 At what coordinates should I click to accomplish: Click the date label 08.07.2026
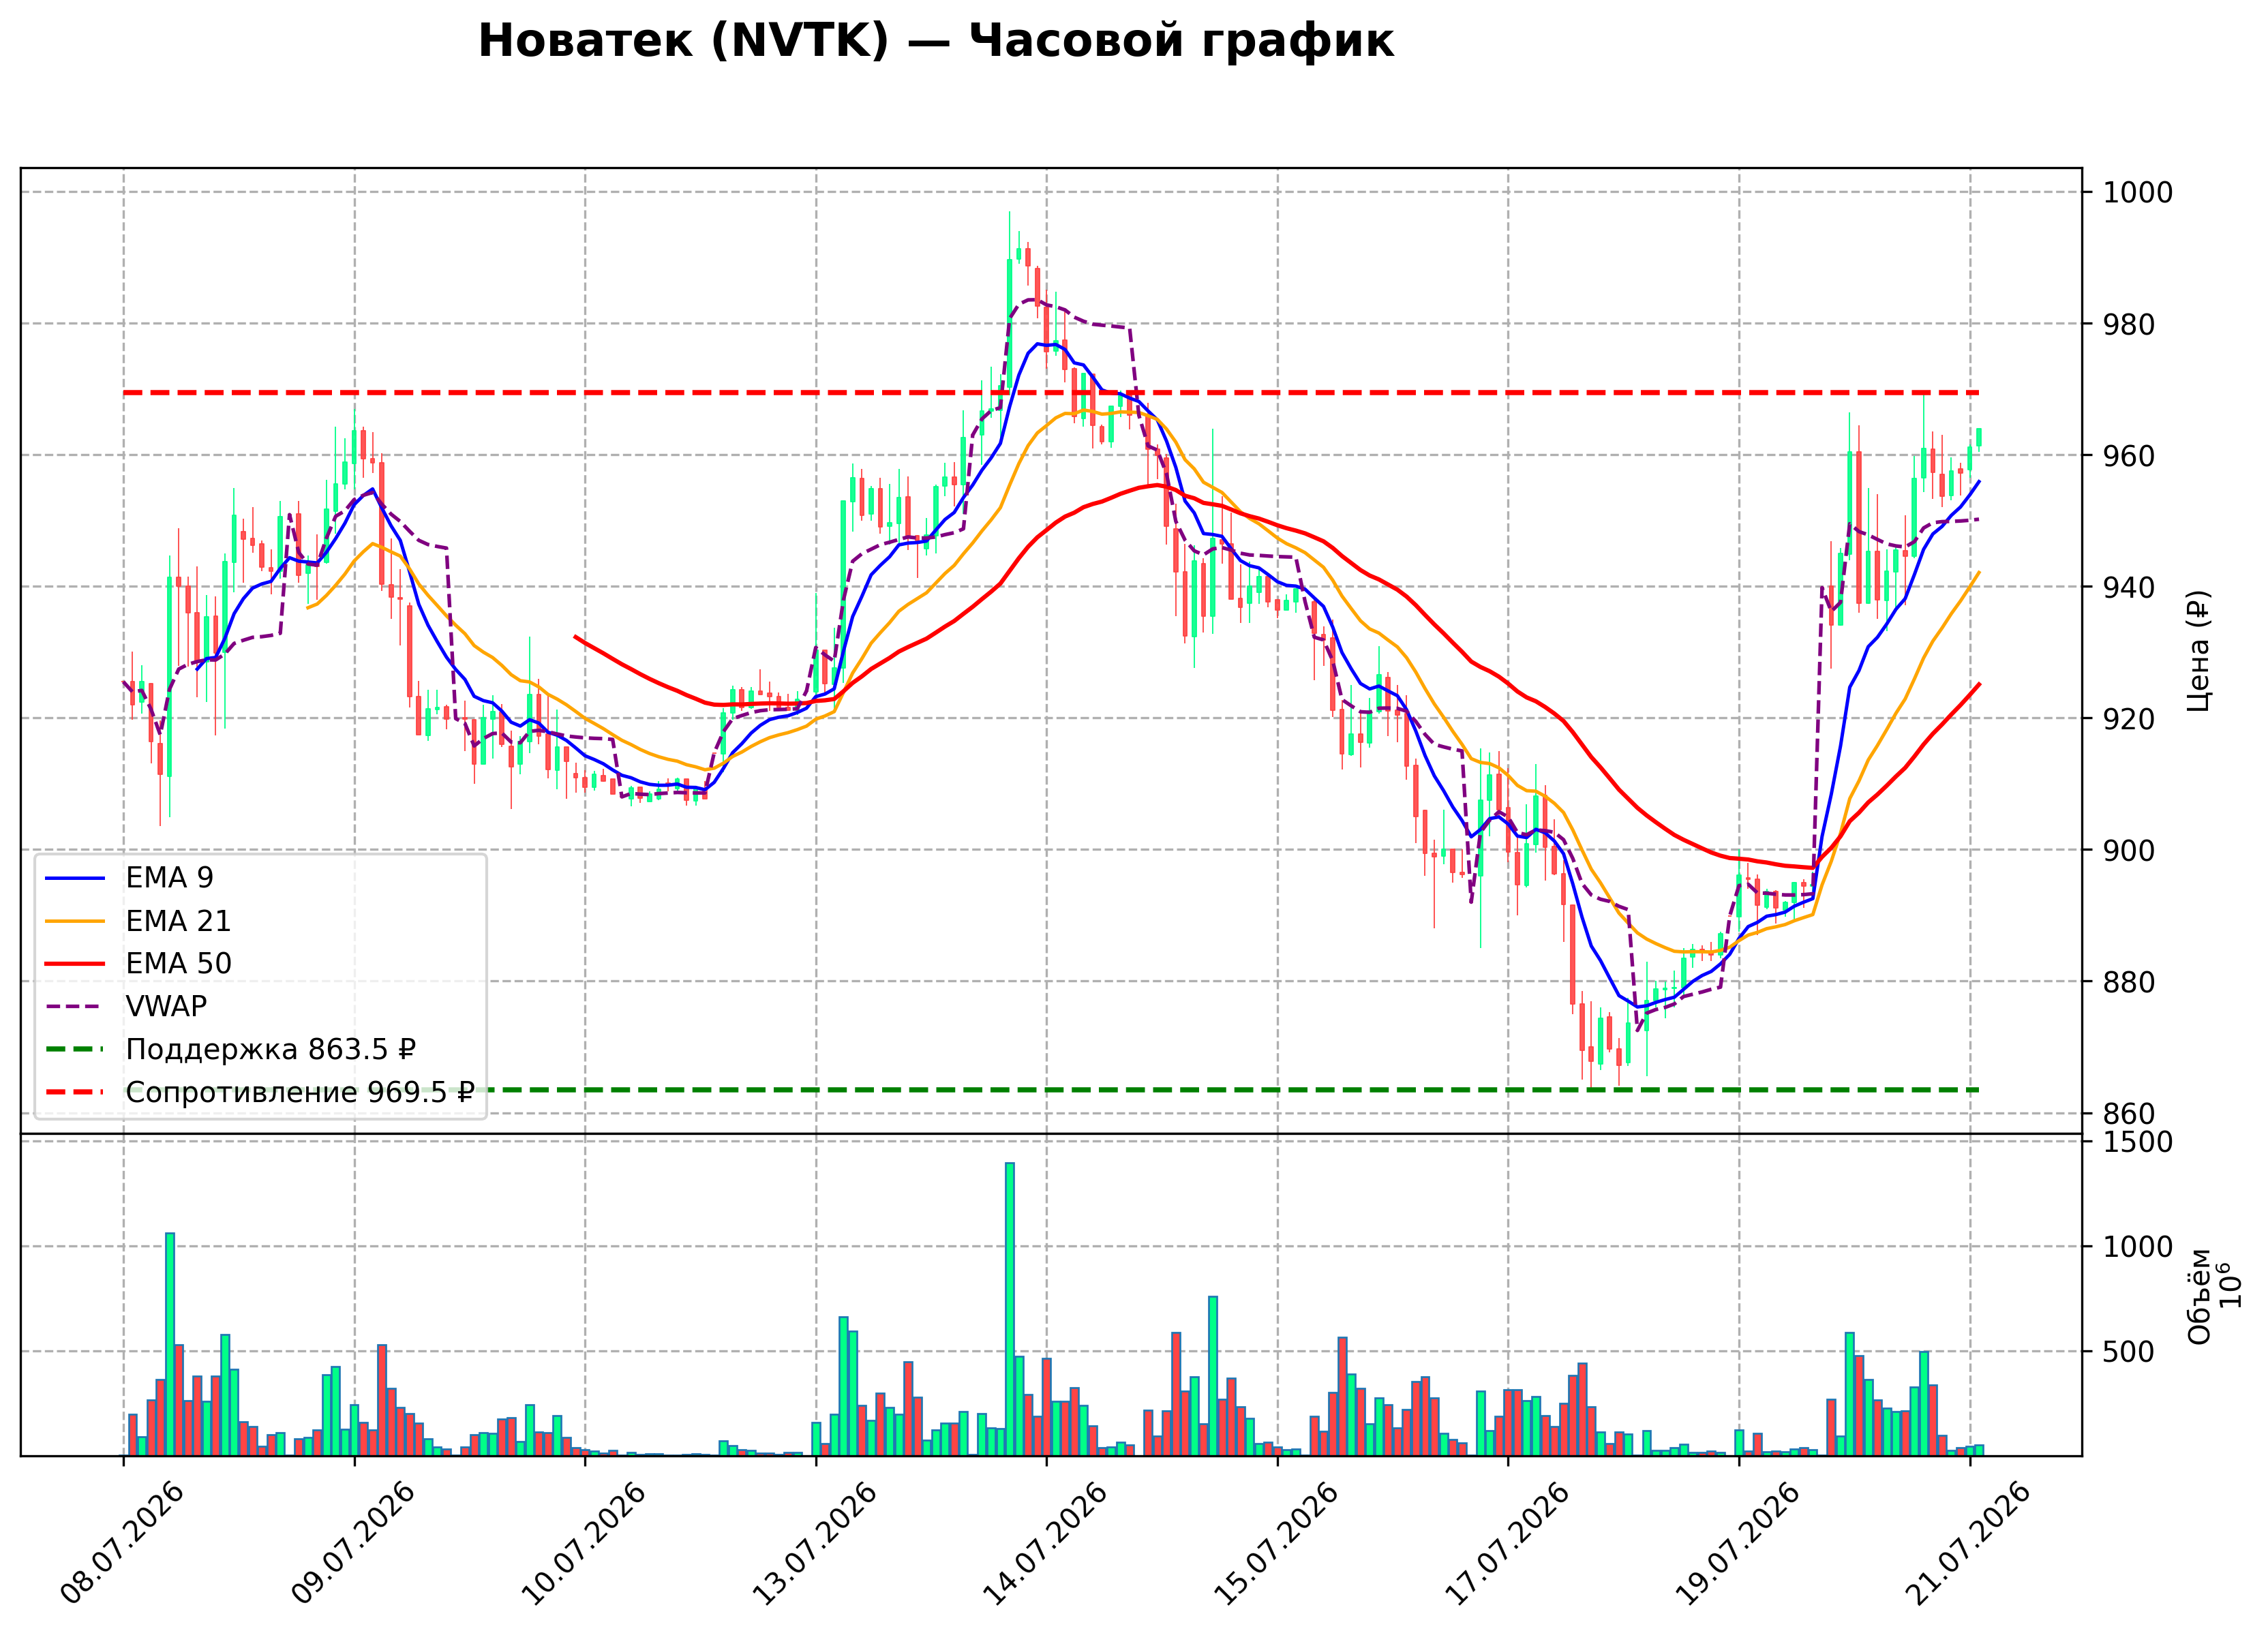point(122,1544)
